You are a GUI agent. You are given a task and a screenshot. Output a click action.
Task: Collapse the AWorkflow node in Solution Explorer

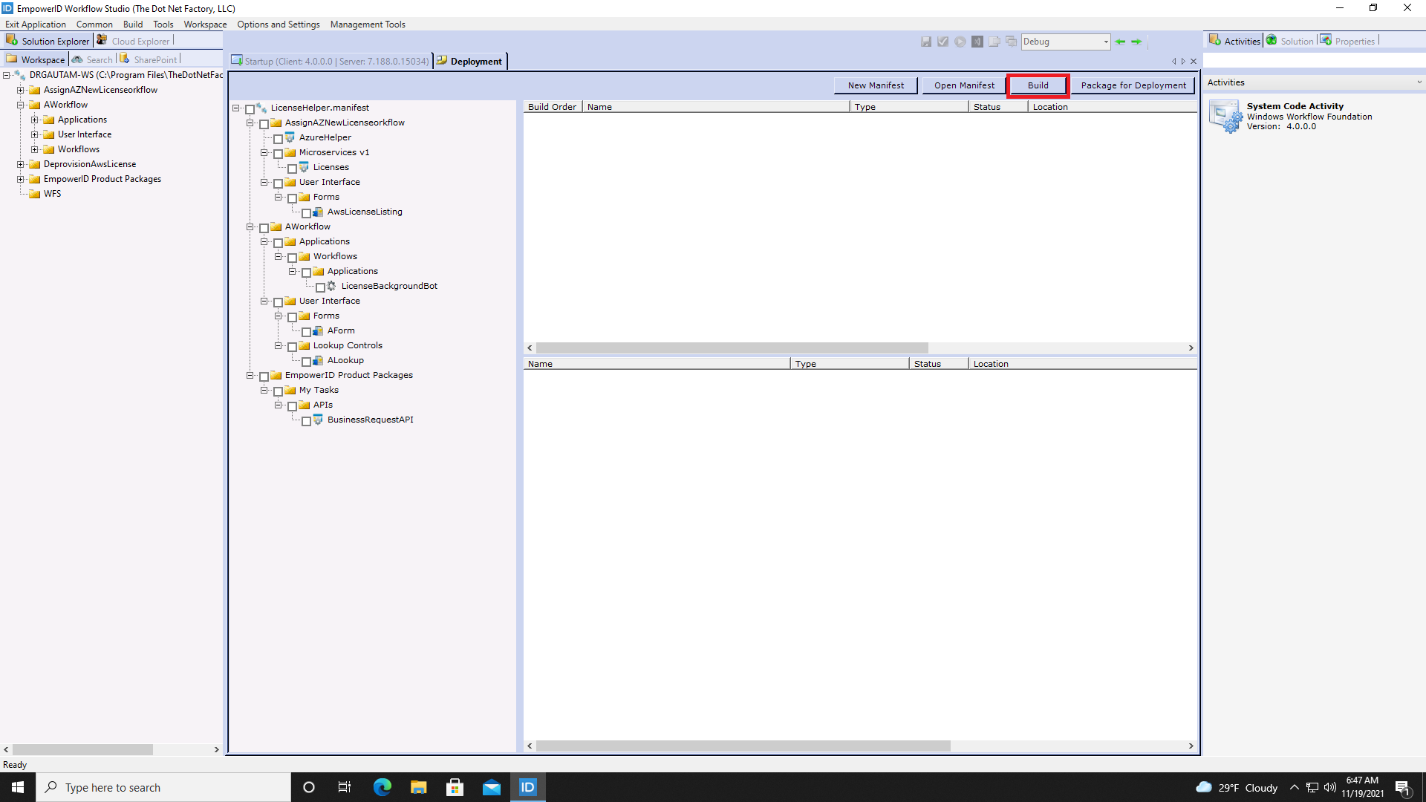[x=20, y=104]
